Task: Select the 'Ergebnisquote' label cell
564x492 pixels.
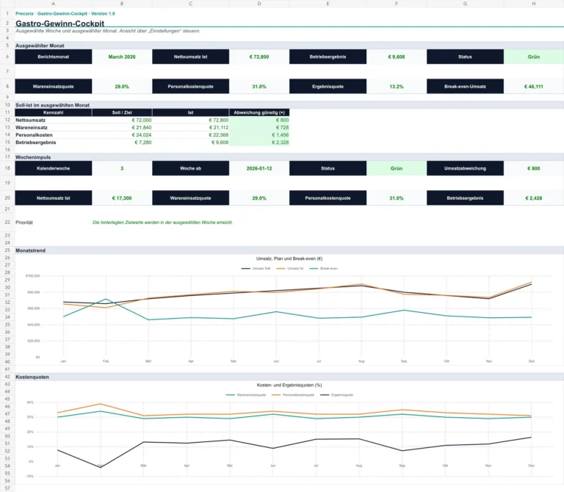Action: click(x=328, y=87)
